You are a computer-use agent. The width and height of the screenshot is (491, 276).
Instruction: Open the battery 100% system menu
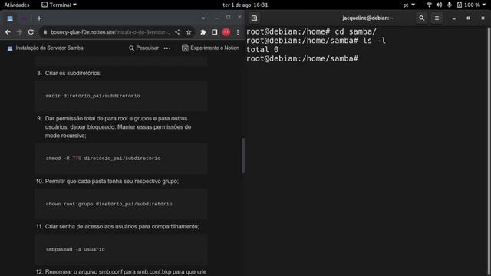tap(471, 5)
